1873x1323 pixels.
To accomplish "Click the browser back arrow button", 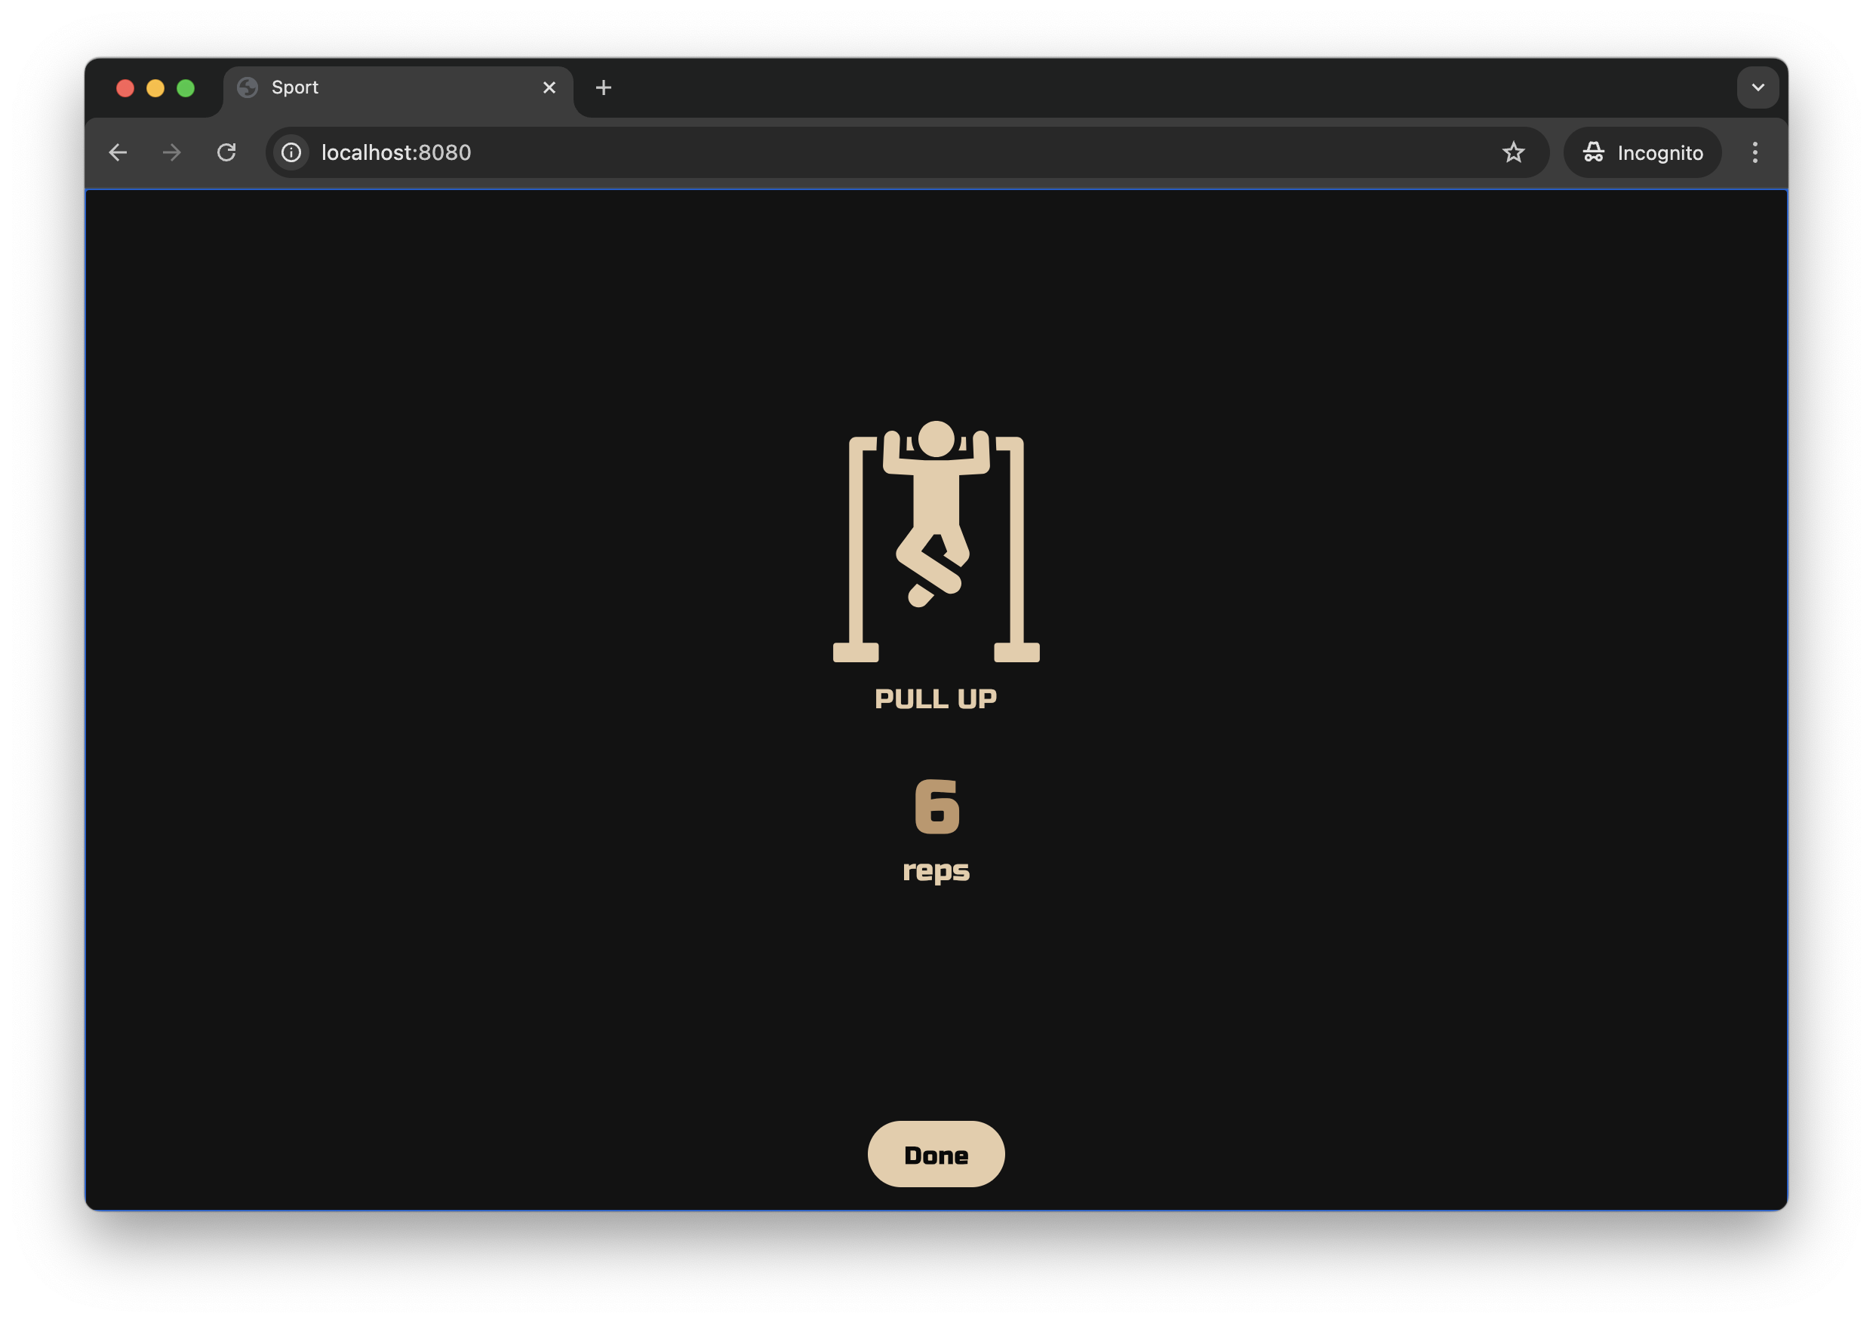I will click(120, 152).
